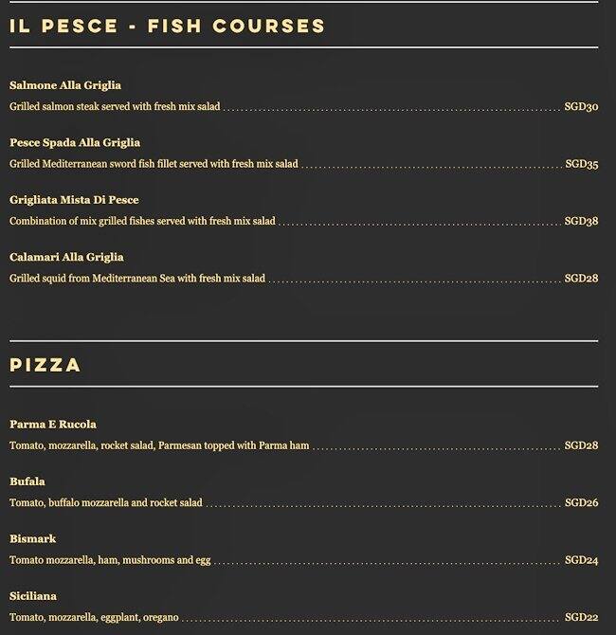Viewport: 616px width, 635px height.
Task: Click the SGD26 Bufala price
Action: tap(582, 502)
